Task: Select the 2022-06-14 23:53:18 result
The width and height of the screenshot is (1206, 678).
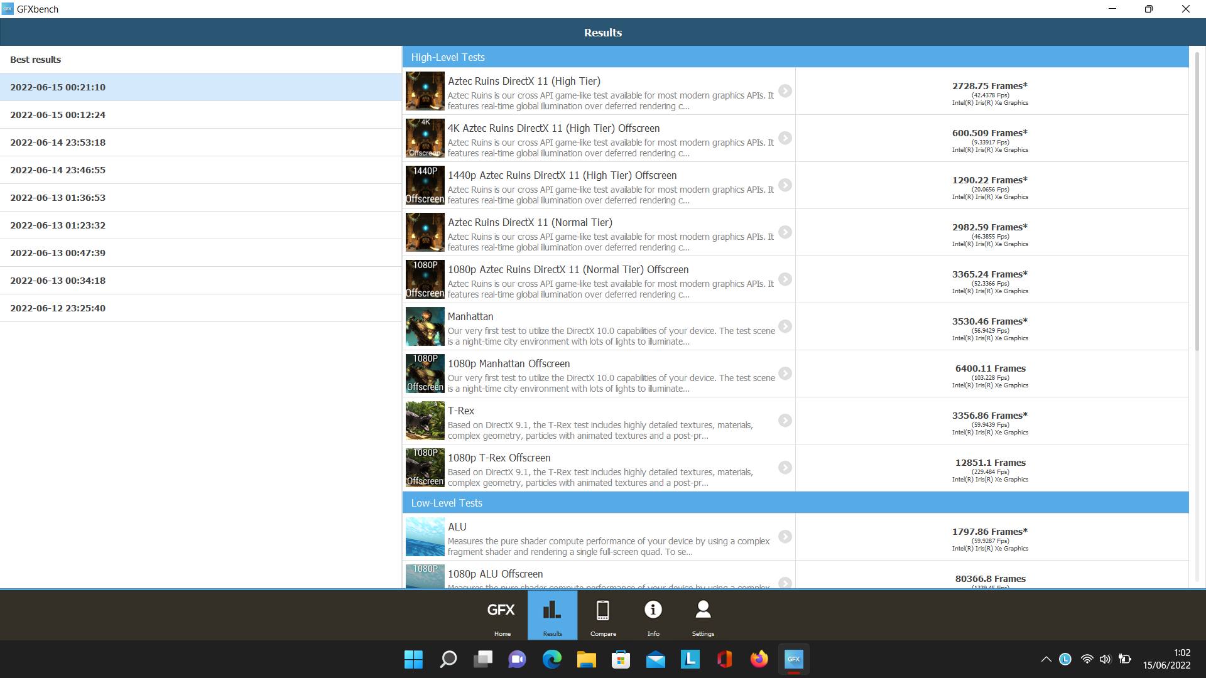Action: (201, 143)
